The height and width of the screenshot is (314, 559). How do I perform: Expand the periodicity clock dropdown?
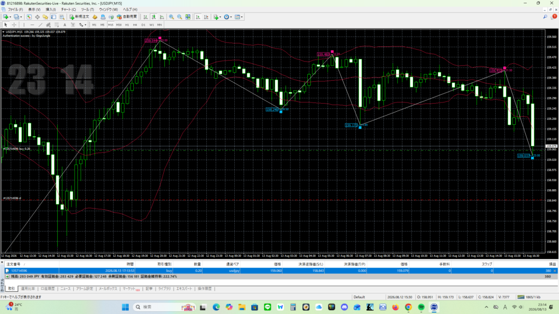click(231, 17)
